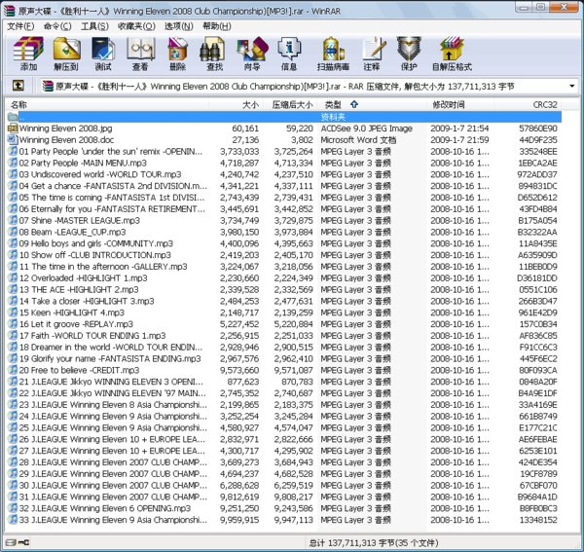Screen dimensions: 584x552
Task: Click type cell ACDSee 9.0 JPEG Image
Action: point(367,129)
